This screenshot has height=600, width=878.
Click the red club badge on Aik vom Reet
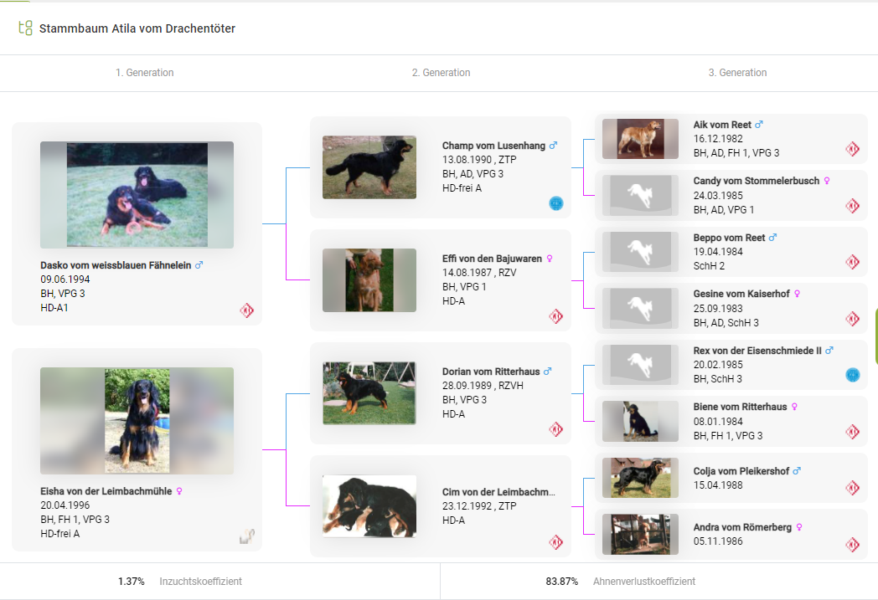(x=852, y=149)
